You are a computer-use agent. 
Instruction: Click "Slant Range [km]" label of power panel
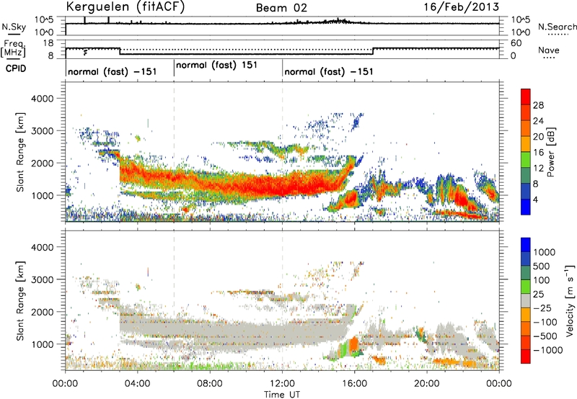click(20, 152)
